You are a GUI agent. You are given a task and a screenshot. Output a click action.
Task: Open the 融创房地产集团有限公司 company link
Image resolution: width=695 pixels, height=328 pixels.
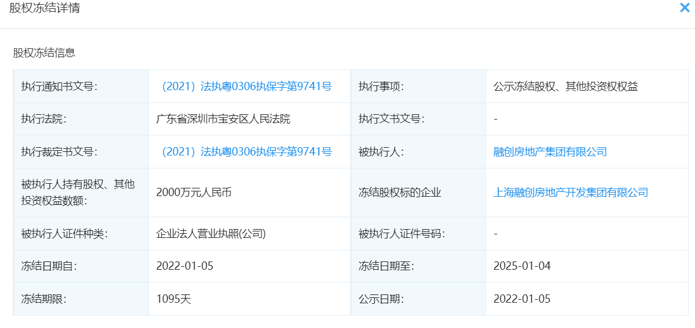550,152
